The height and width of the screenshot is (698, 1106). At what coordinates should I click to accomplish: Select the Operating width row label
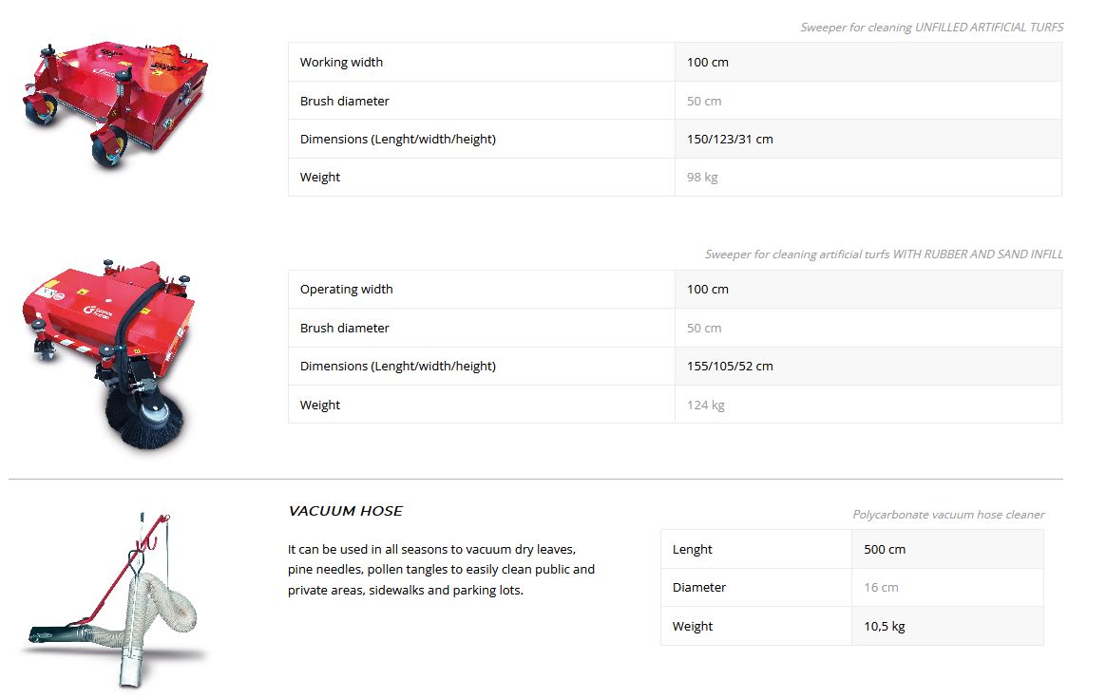(346, 290)
